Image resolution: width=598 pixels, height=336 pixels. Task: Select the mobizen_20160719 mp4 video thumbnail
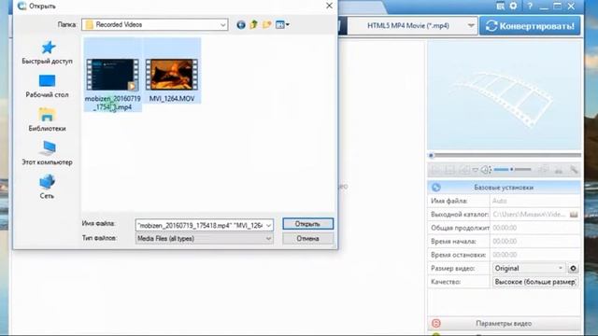pyautogui.click(x=112, y=75)
